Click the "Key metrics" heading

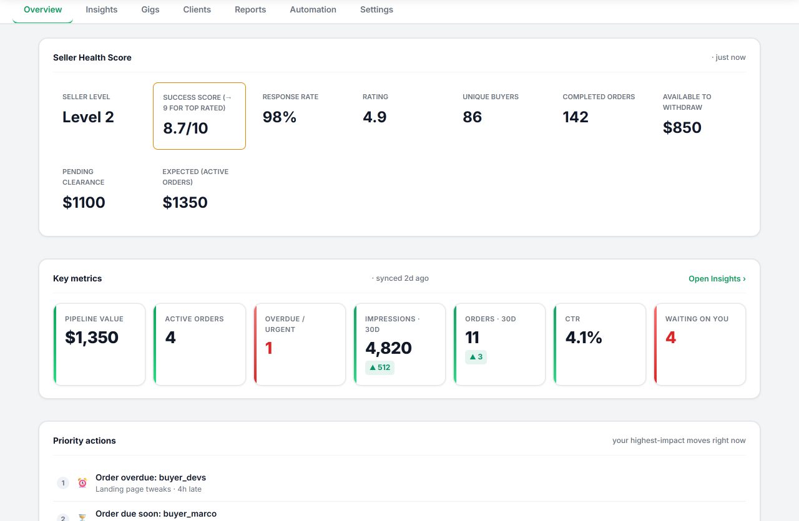(77, 278)
